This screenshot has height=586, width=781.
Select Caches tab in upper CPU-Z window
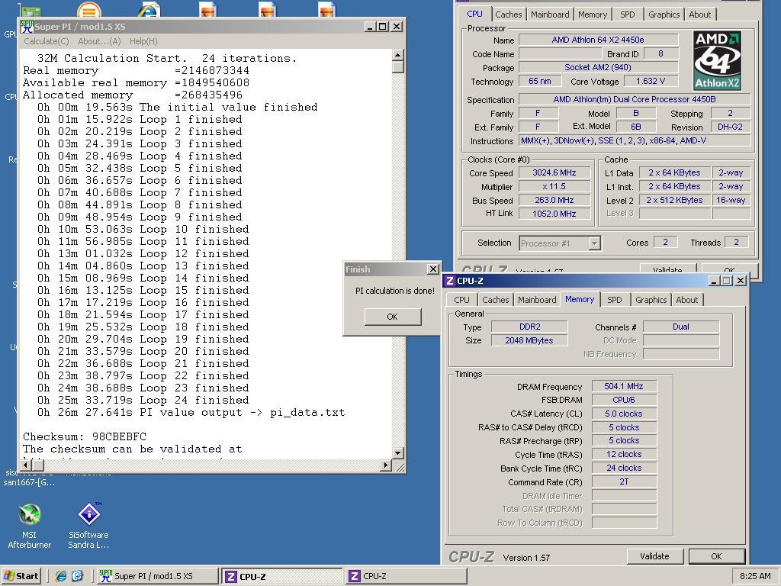(x=508, y=14)
